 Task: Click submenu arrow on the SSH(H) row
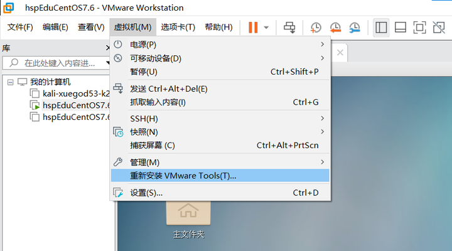(322, 119)
